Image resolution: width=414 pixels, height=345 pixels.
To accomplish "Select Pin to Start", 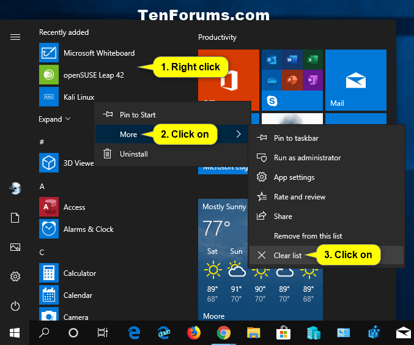I will [172, 114].
